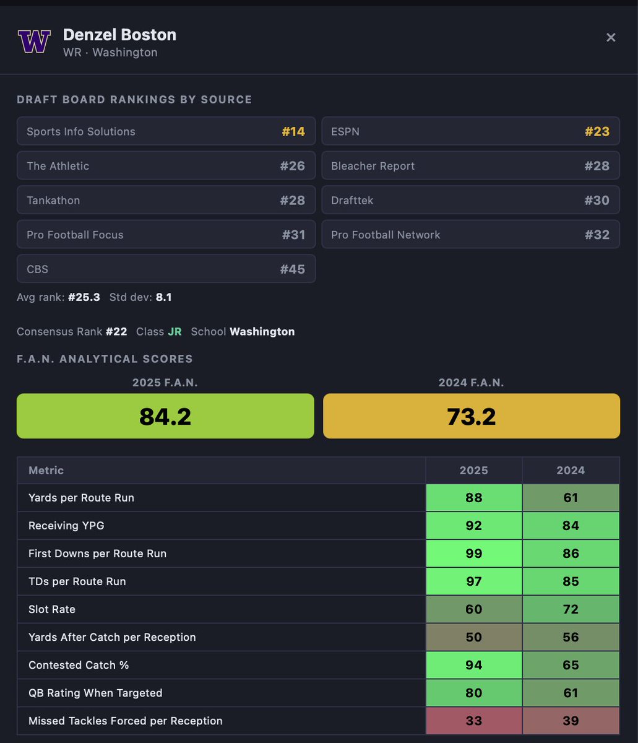
Task: Click the 2024 column header
Action: 571,471
